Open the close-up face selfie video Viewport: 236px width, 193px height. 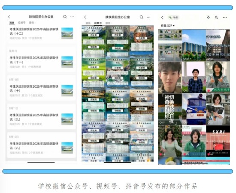coord(170,77)
